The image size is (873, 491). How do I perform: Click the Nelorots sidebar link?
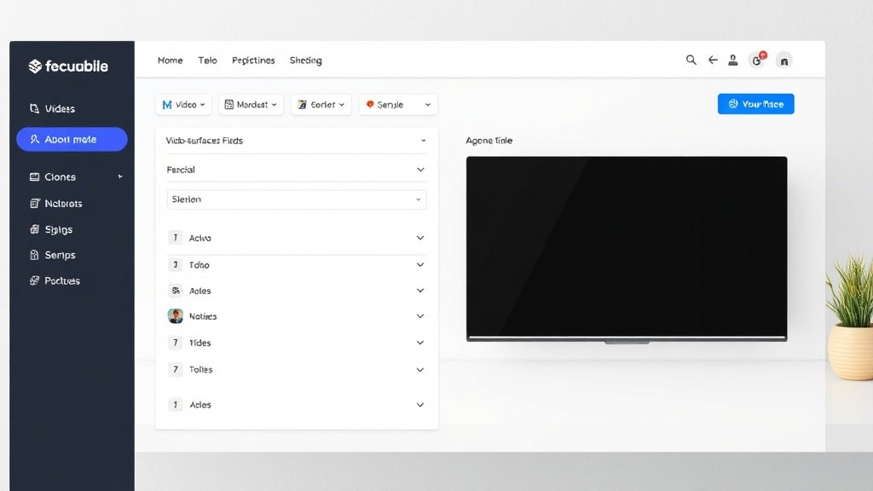(63, 204)
